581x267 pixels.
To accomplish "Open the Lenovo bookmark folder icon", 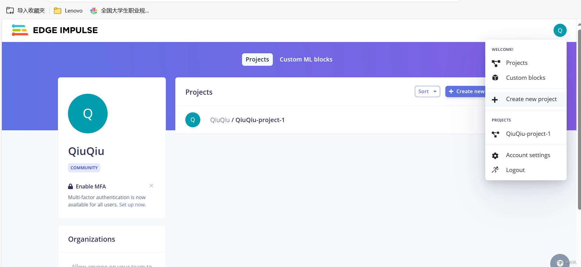I will pyautogui.click(x=58, y=11).
